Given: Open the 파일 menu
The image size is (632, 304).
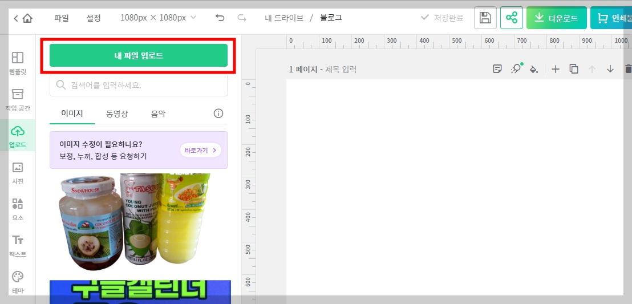Looking at the screenshot, I should point(61,18).
